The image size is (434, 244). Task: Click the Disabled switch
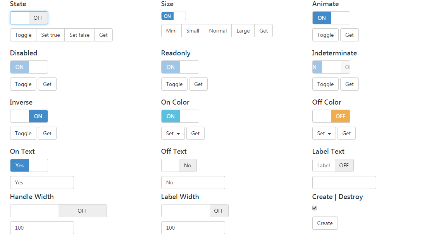pos(29,67)
